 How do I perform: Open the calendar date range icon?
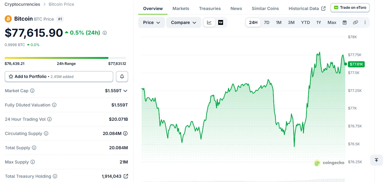coord(345,22)
